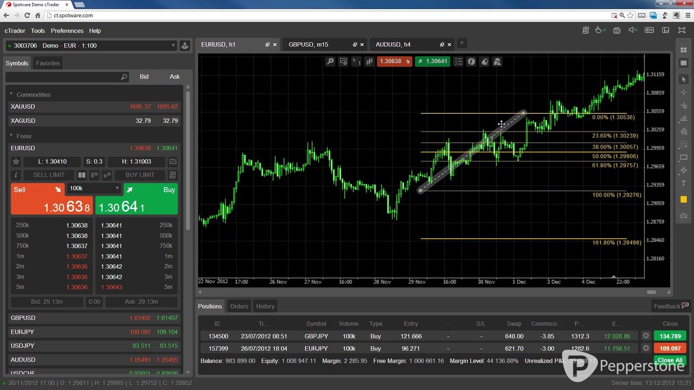Close GBPJPY position at 134.789
This screenshot has width=694, height=390.
click(x=670, y=336)
